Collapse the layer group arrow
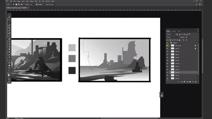Image resolution: width=212 pixels, height=119 pixels. (170, 43)
